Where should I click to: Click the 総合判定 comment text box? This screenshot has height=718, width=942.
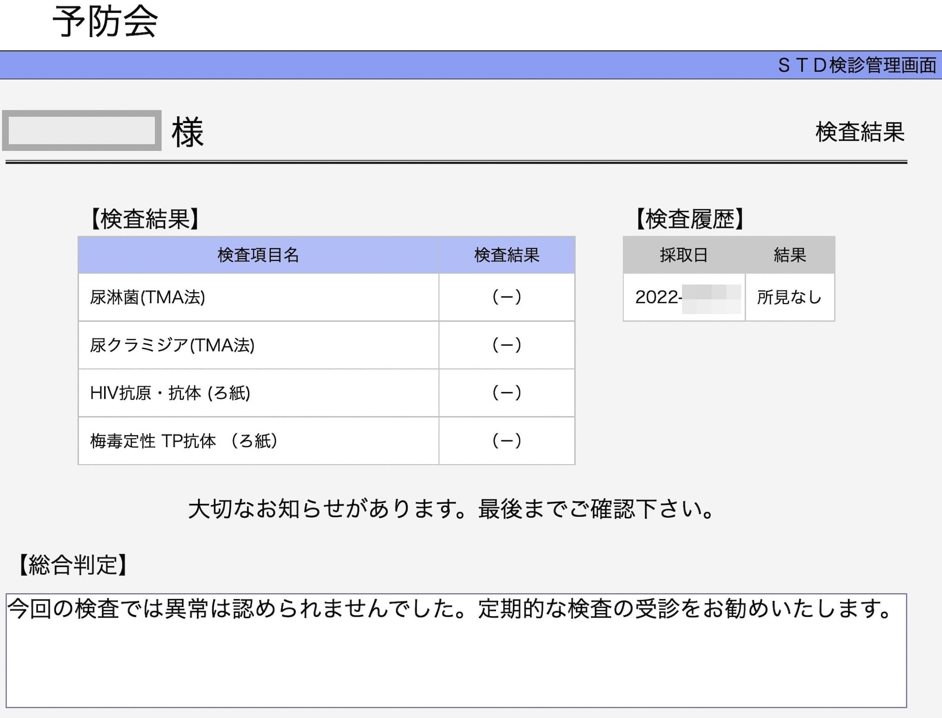[456, 650]
